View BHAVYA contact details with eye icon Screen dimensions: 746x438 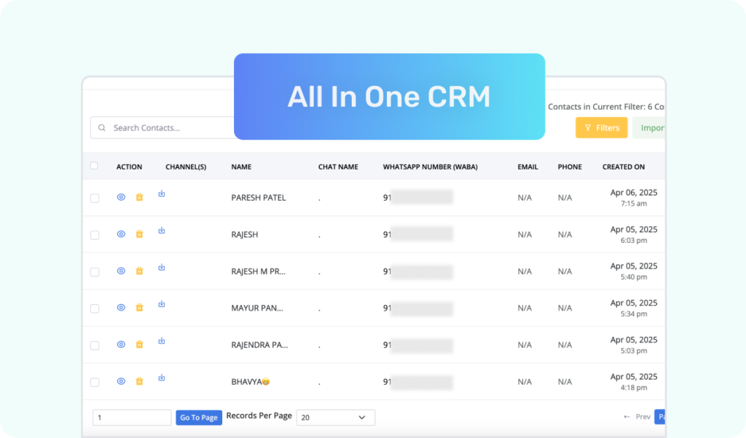[121, 381]
